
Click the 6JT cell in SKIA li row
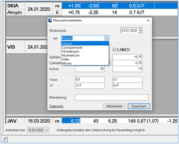click(x=145, y=12)
